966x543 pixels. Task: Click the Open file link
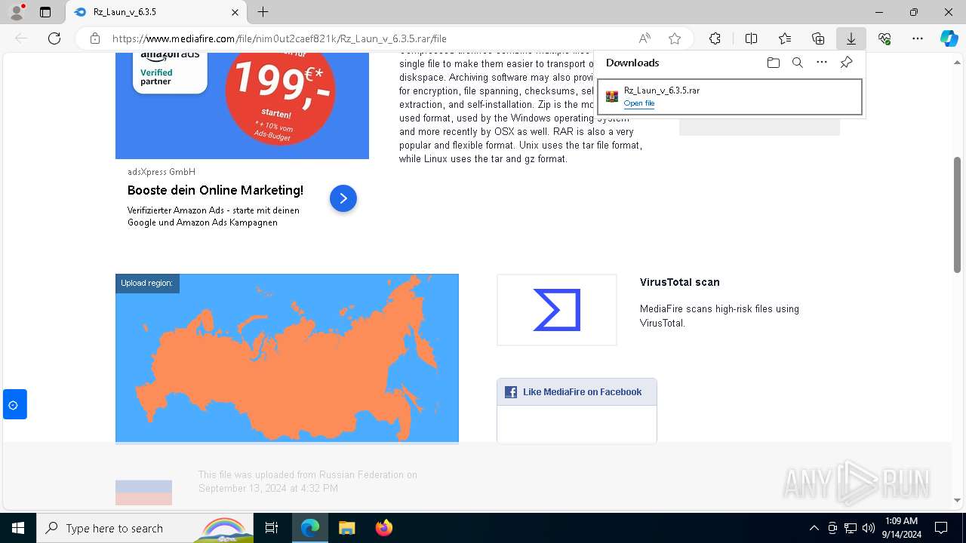pyautogui.click(x=639, y=103)
